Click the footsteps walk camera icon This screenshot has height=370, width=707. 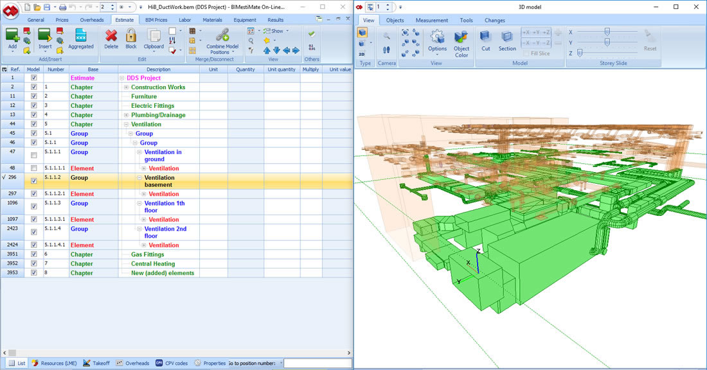coord(386,49)
